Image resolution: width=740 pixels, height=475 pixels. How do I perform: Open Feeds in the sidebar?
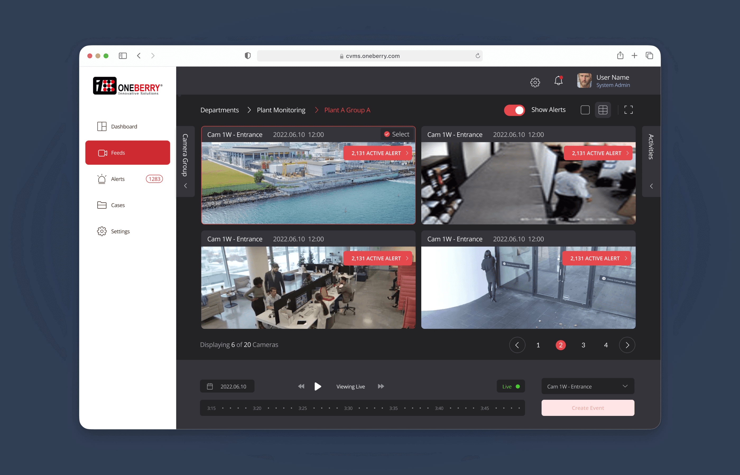pos(128,153)
